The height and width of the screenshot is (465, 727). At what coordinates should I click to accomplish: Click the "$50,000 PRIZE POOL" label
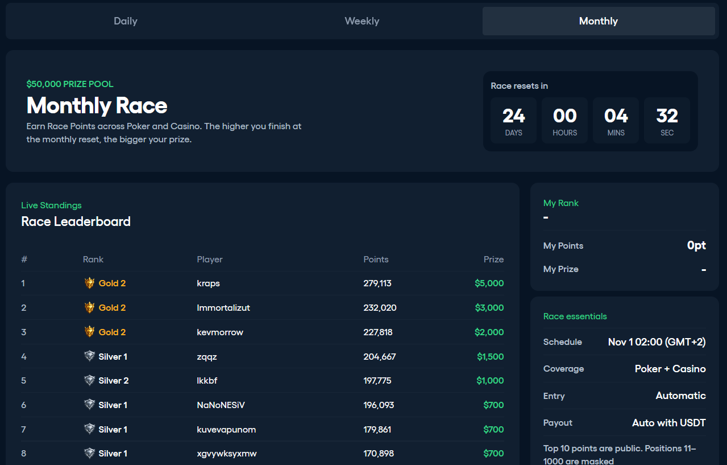pos(70,84)
